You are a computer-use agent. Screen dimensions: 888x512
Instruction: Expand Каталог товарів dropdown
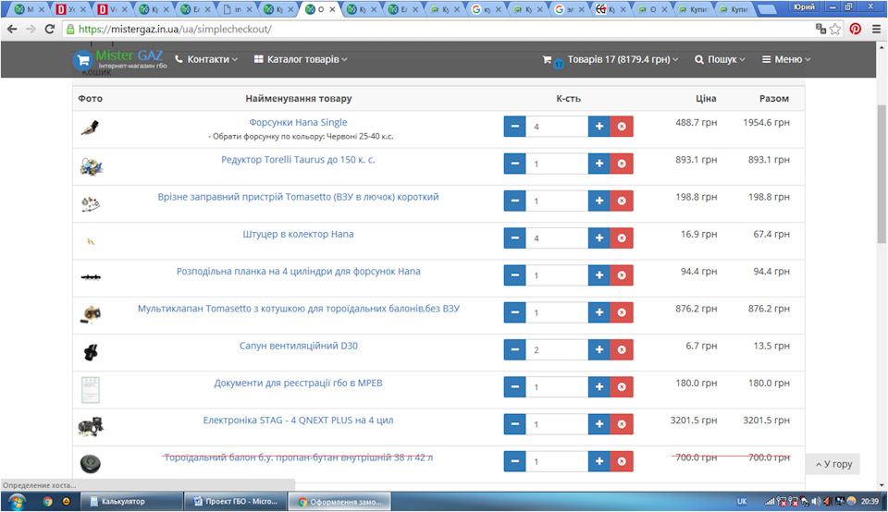pyautogui.click(x=301, y=59)
